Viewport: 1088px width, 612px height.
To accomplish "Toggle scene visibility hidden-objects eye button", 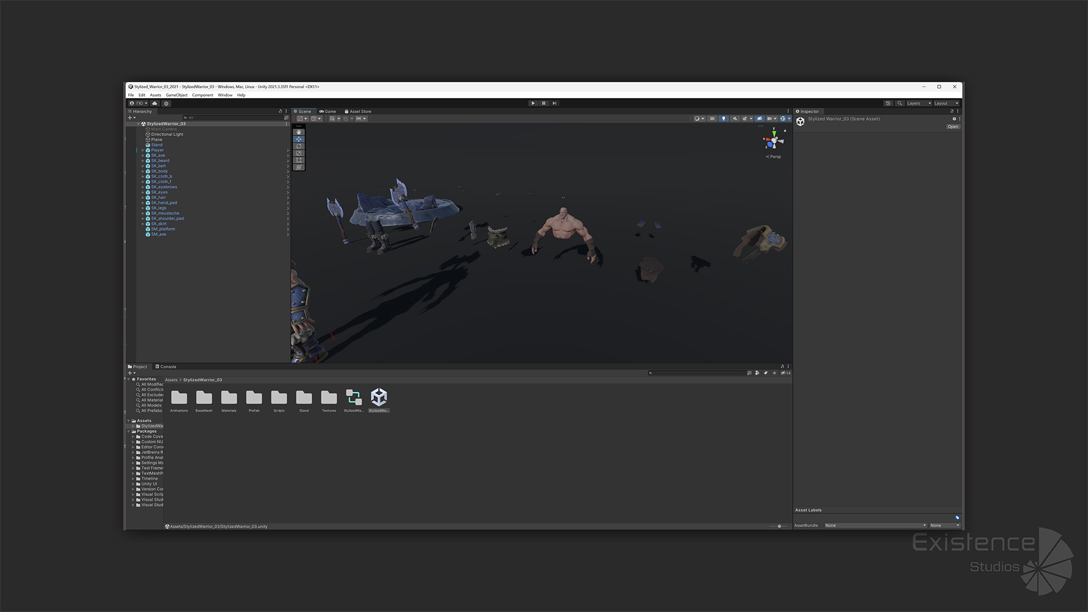I will (x=759, y=119).
